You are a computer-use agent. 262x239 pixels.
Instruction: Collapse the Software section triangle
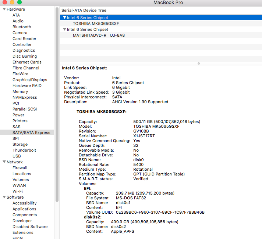(4, 197)
